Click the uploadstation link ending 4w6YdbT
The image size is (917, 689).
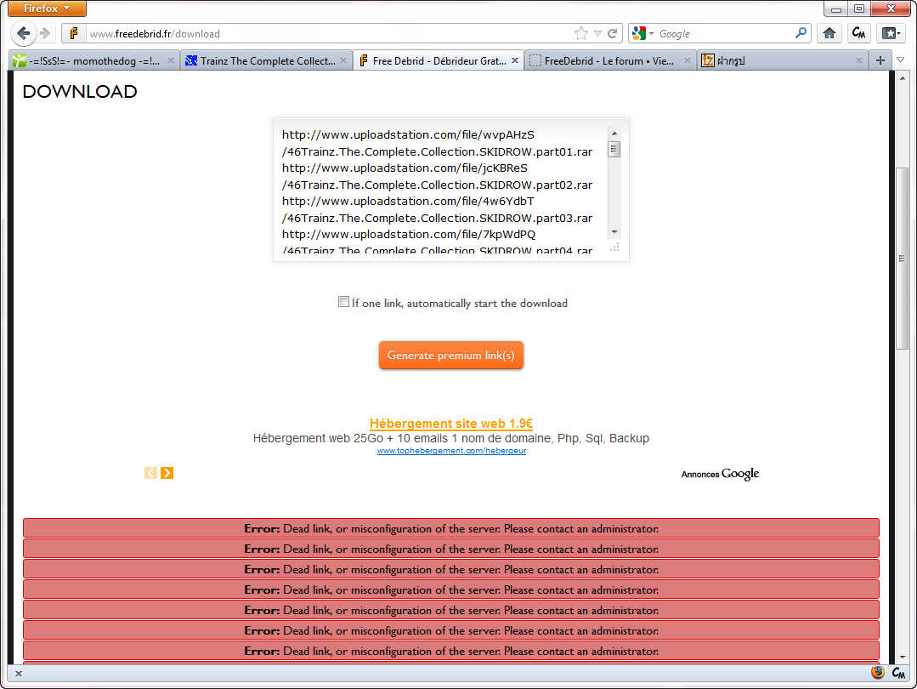408,201
